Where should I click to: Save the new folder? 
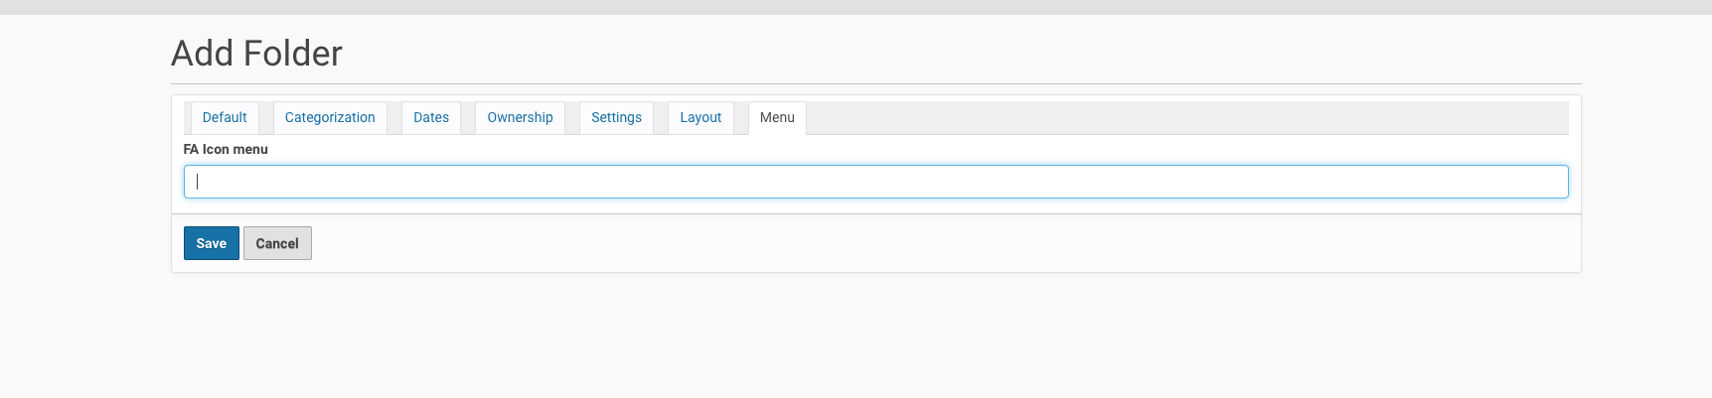(211, 243)
